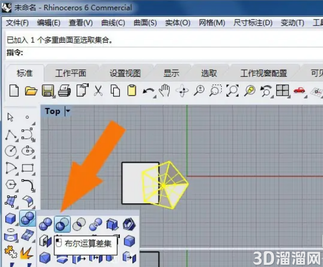Click the move face icon at flyout bottom right
Viewport: 323px width, 267px height.
[130, 257]
